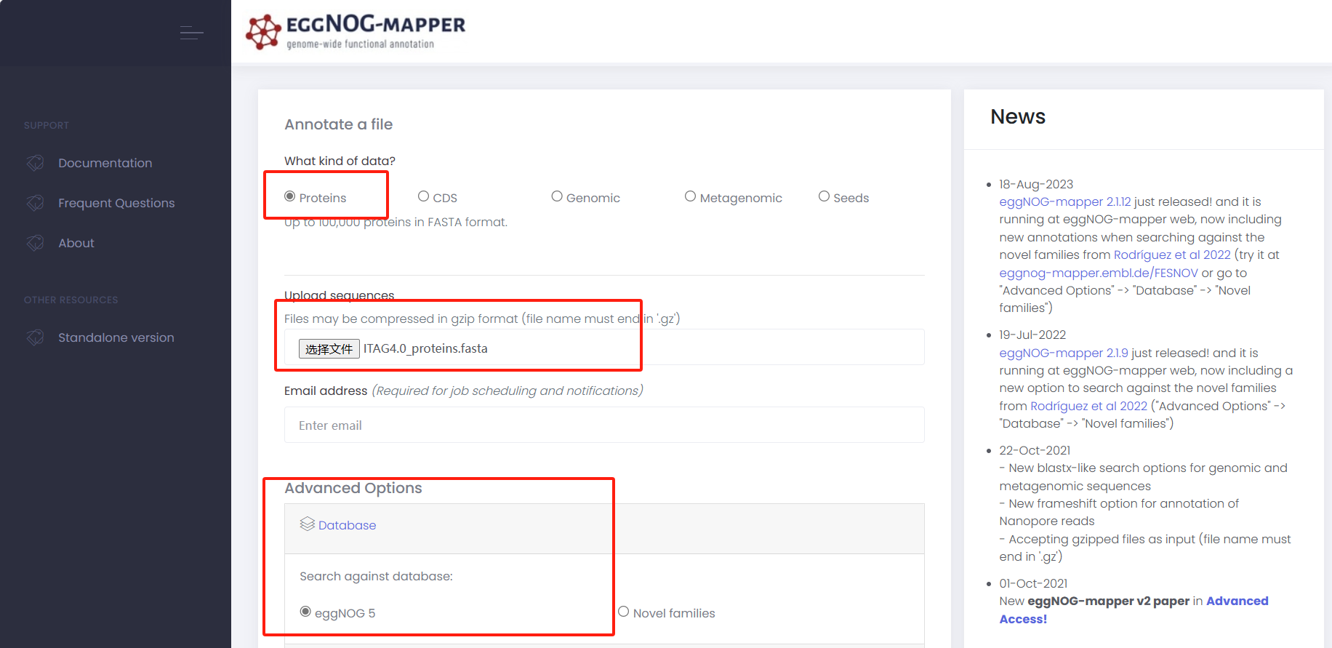Click the 19-Jul-2022 news date

pos(1032,335)
